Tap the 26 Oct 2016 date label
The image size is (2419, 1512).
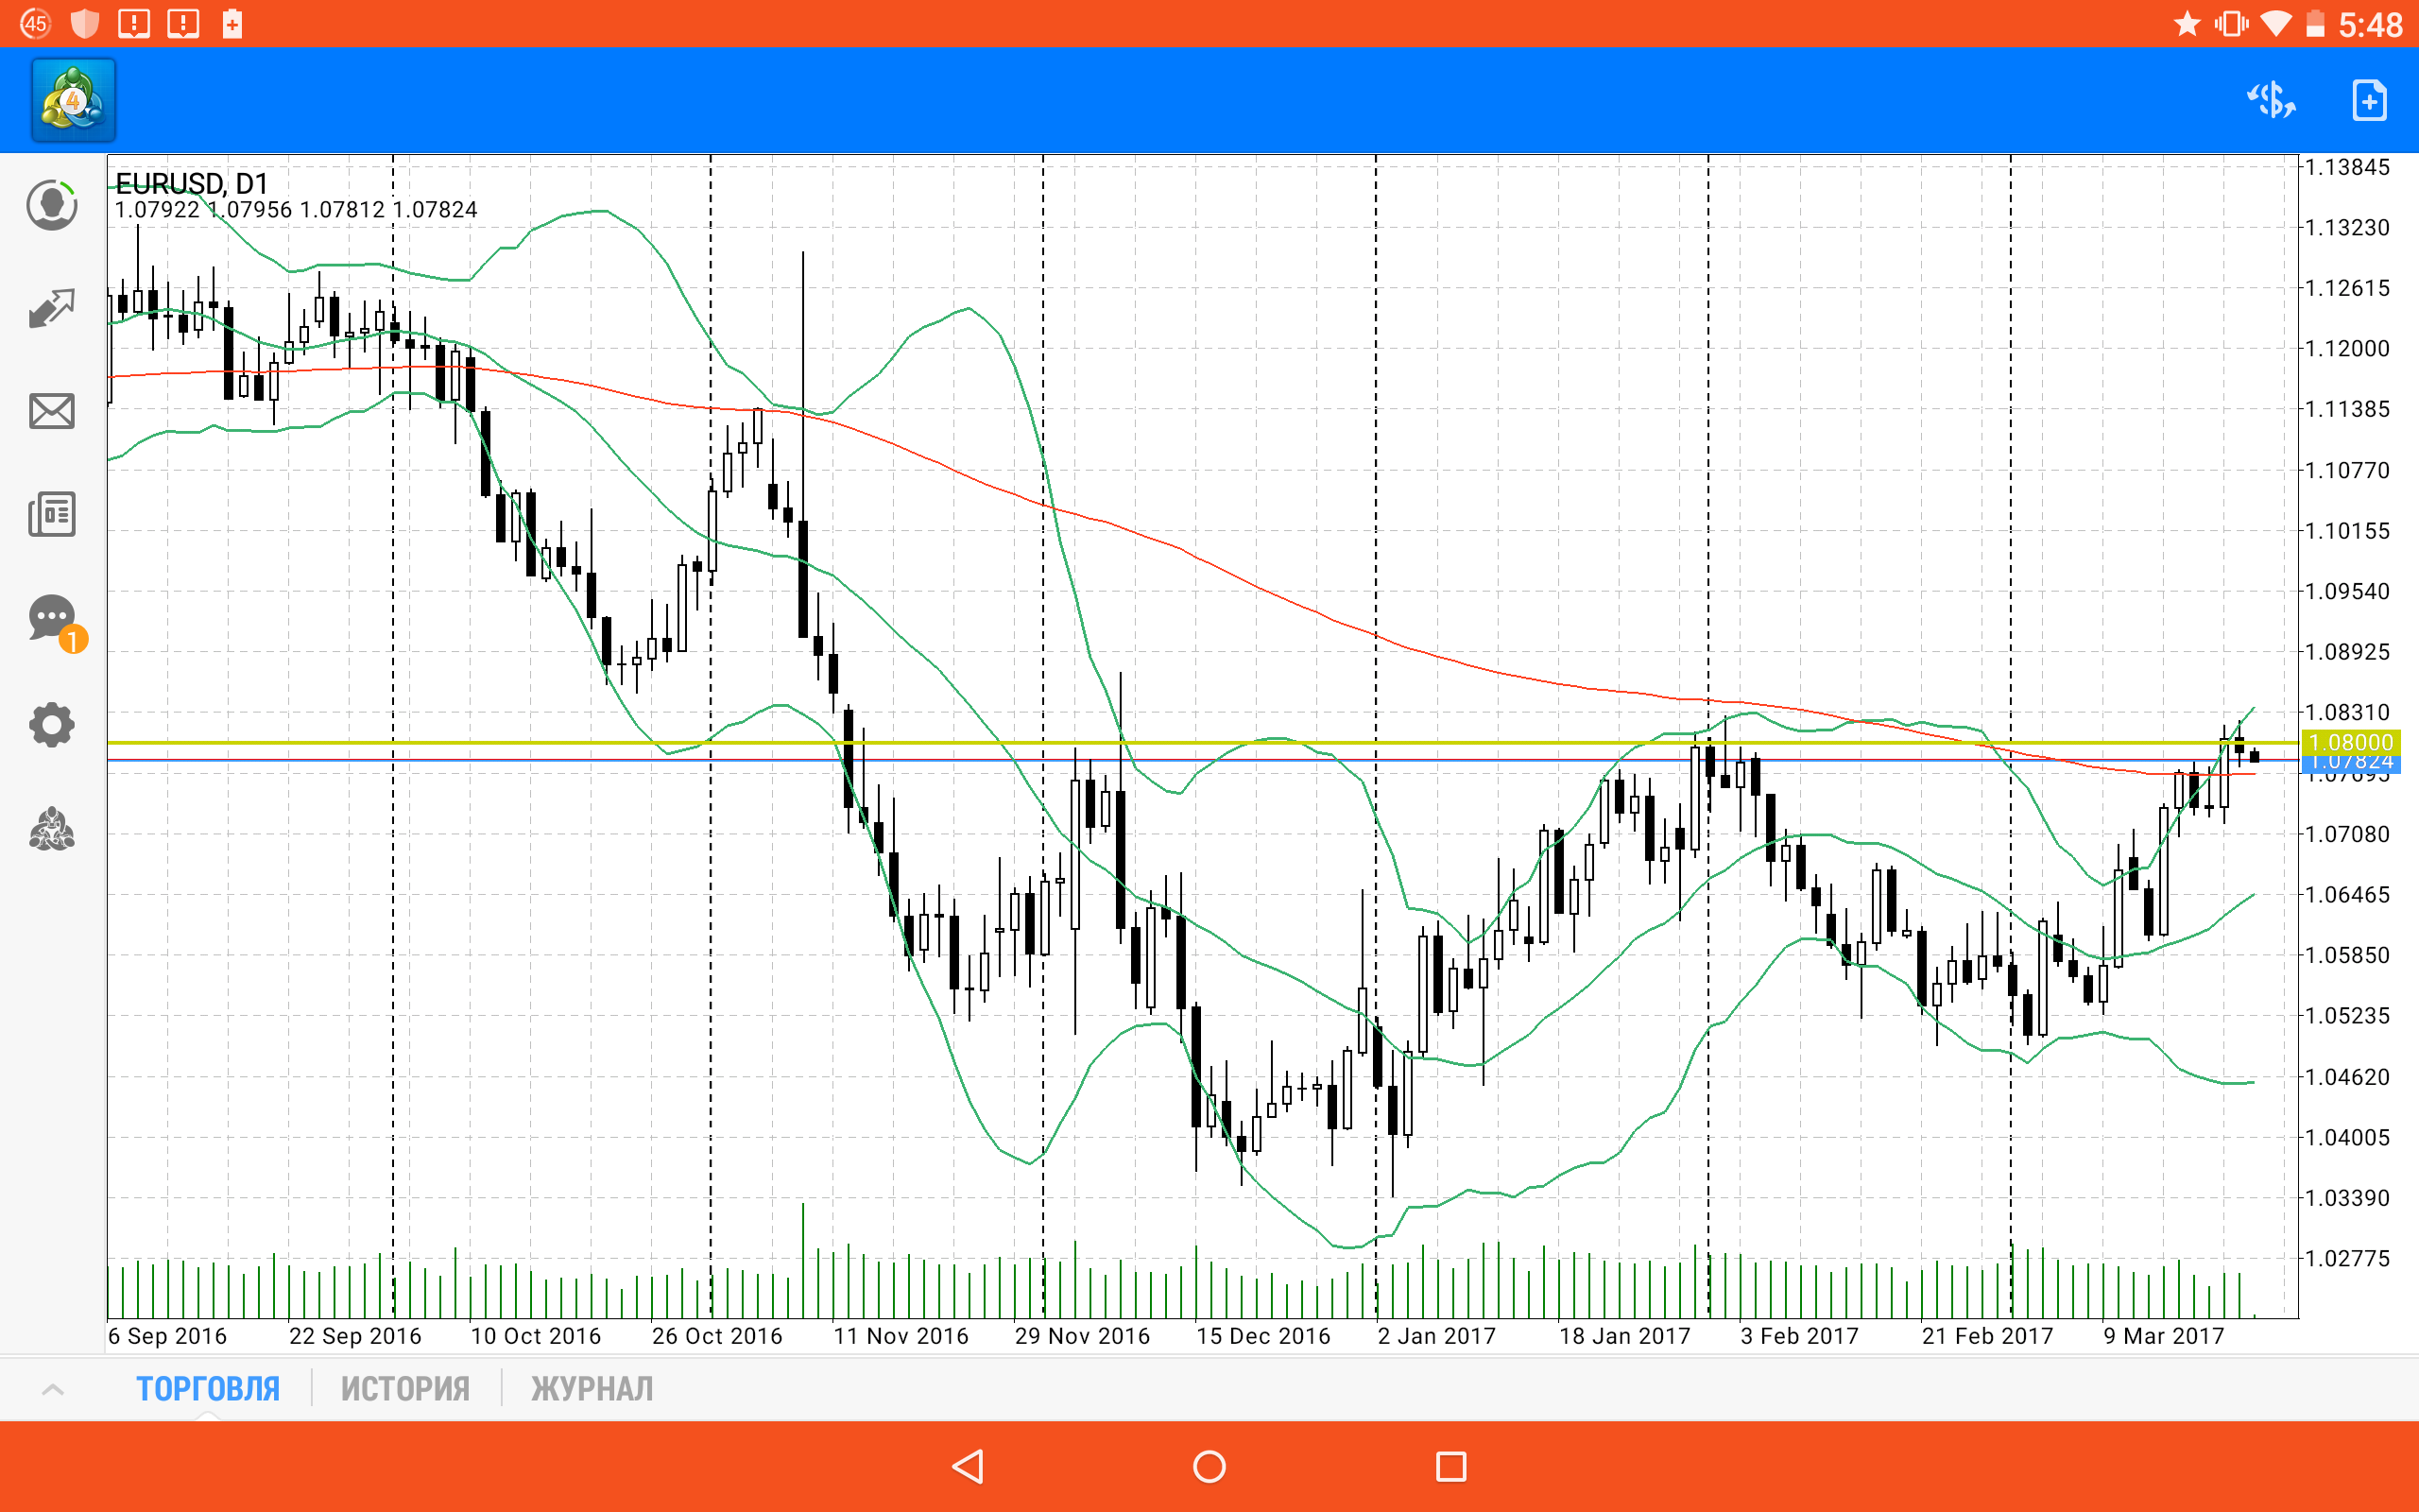[x=716, y=1336]
